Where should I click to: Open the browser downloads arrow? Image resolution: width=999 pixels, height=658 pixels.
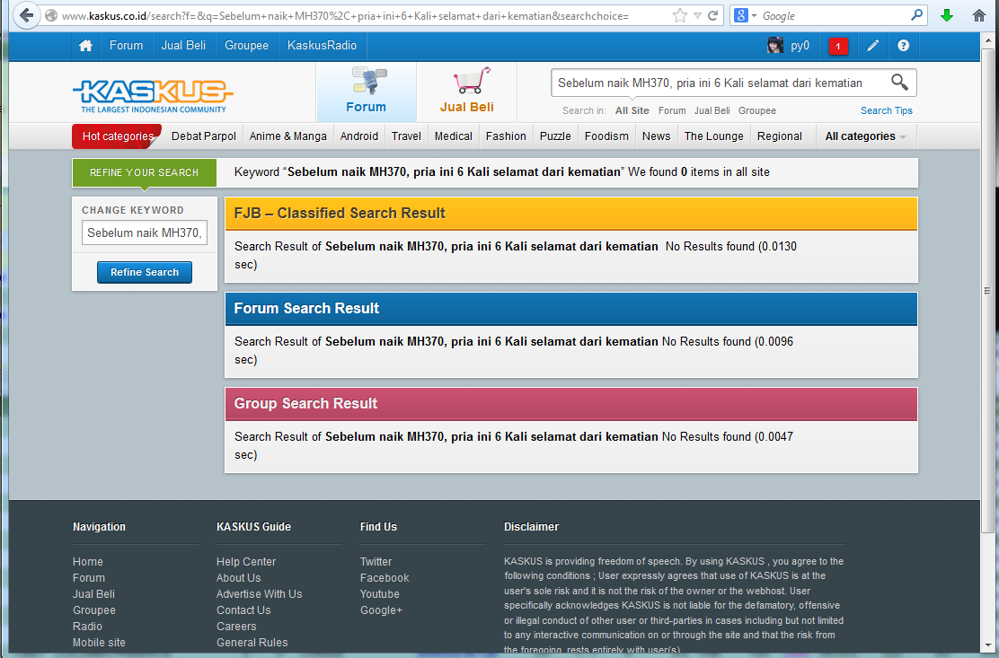(947, 15)
